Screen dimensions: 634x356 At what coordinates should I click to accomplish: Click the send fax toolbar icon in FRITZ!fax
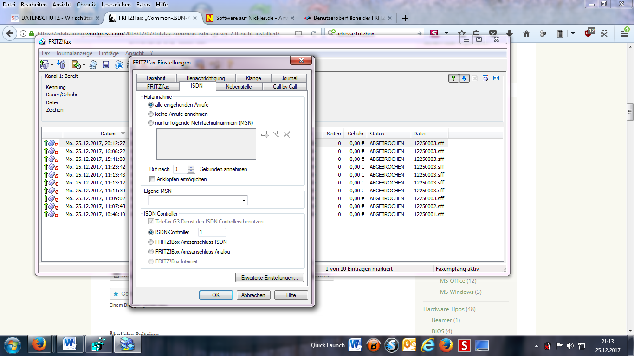coord(45,64)
